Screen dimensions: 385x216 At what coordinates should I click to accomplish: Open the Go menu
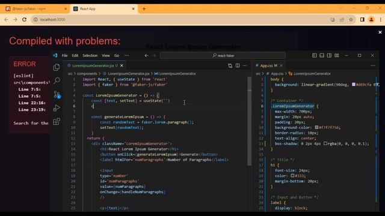pos(117,56)
